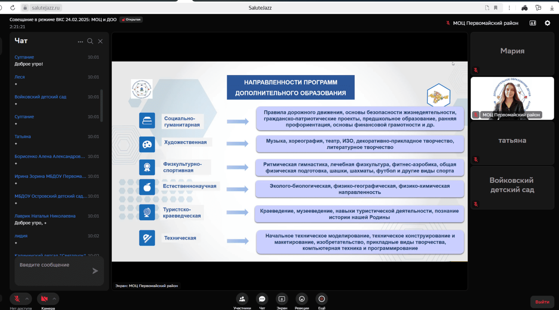
Task: Select татьяна participant tile
Action: click(512, 143)
